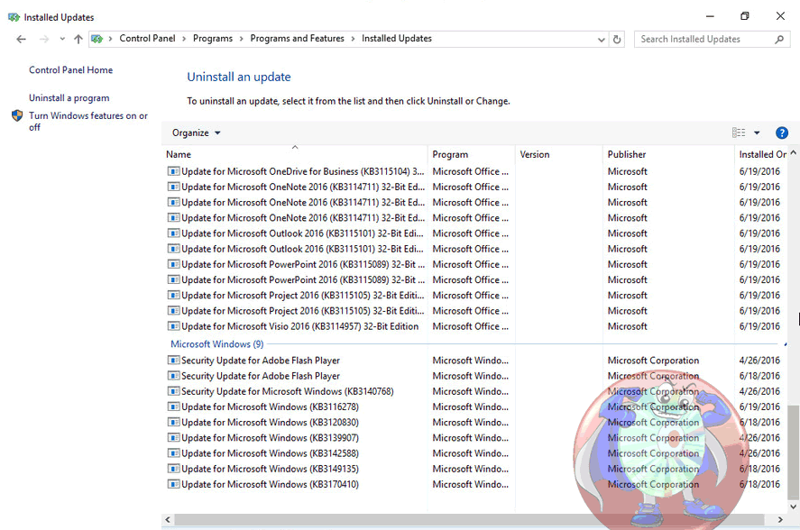Screen dimensions: 800x530
Task: Click icon of Visio 2016 update row
Action: point(173,326)
